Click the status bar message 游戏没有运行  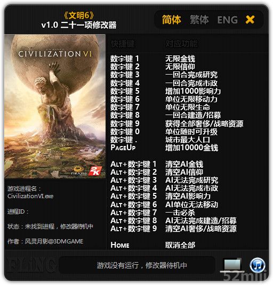point(141,265)
